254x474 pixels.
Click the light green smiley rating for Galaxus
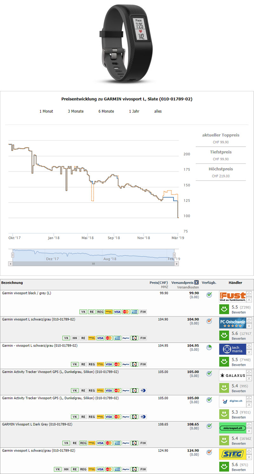[224, 388]
